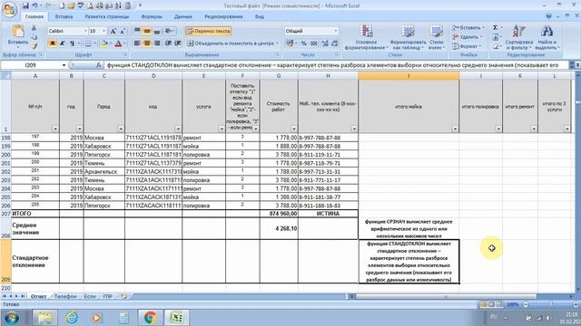Open Найти и выделить binoculars menu
The height and width of the screenshot is (326, 581).
point(547,37)
